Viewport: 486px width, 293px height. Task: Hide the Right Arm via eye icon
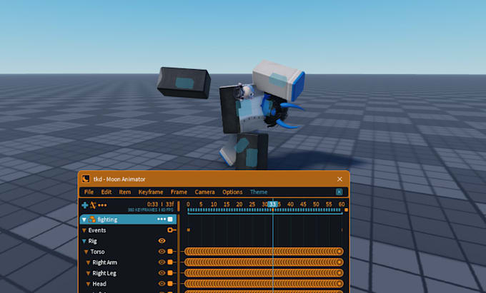(x=162, y=262)
